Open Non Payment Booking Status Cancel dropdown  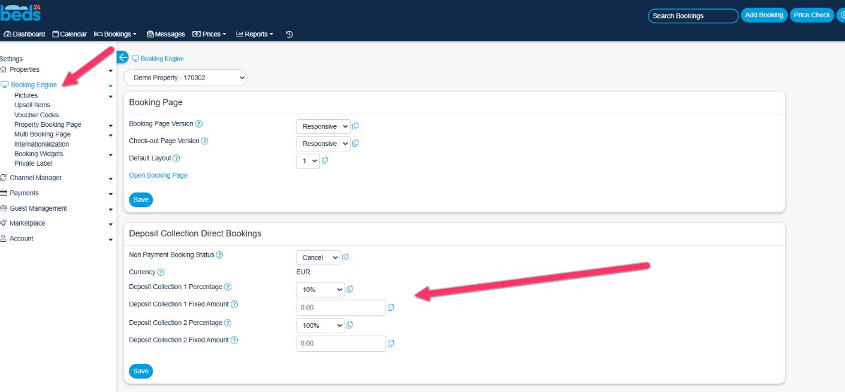[x=318, y=258]
